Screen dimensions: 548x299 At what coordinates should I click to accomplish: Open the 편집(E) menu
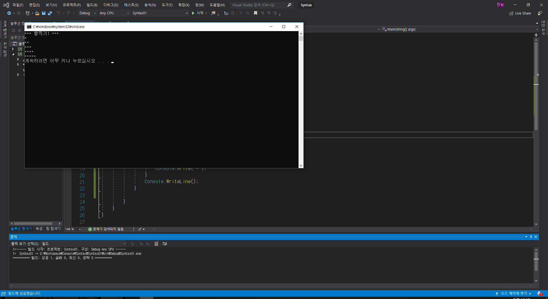(35, 5)
